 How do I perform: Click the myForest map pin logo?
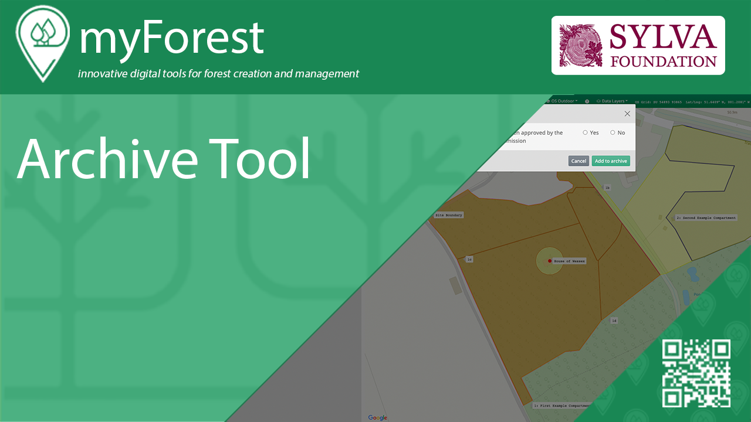[x=42, y=43]
